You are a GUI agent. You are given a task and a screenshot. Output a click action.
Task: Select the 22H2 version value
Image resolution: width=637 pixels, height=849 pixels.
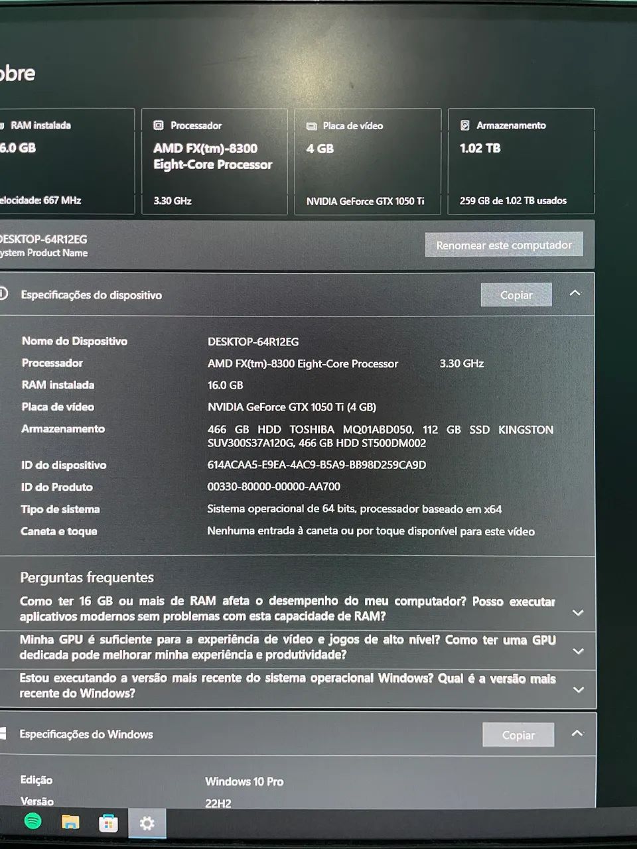[x=218, y=803]
